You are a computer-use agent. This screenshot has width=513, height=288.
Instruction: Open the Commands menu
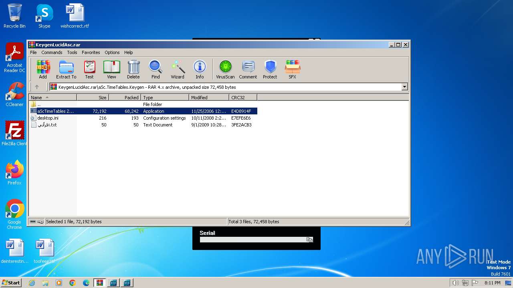[52, 52]
